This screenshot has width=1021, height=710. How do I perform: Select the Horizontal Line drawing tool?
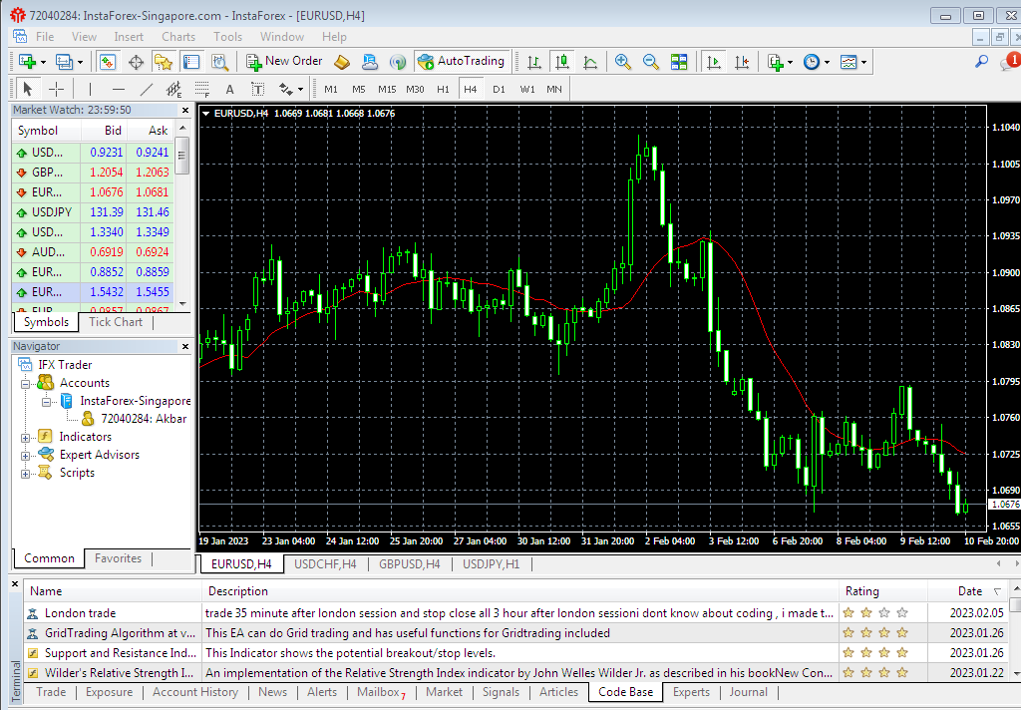(x=118, y=89)
